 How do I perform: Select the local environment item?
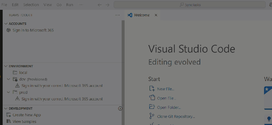[23, 73]
